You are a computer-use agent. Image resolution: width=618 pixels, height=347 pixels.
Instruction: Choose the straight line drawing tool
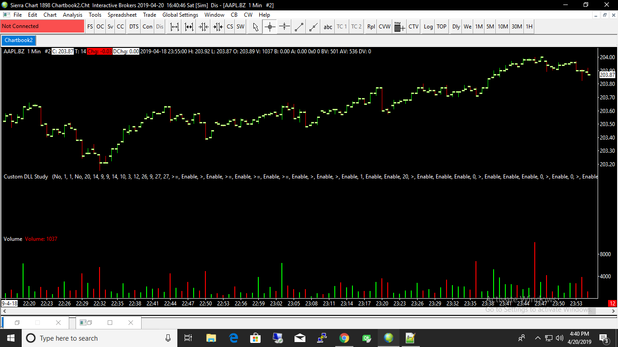299,27
